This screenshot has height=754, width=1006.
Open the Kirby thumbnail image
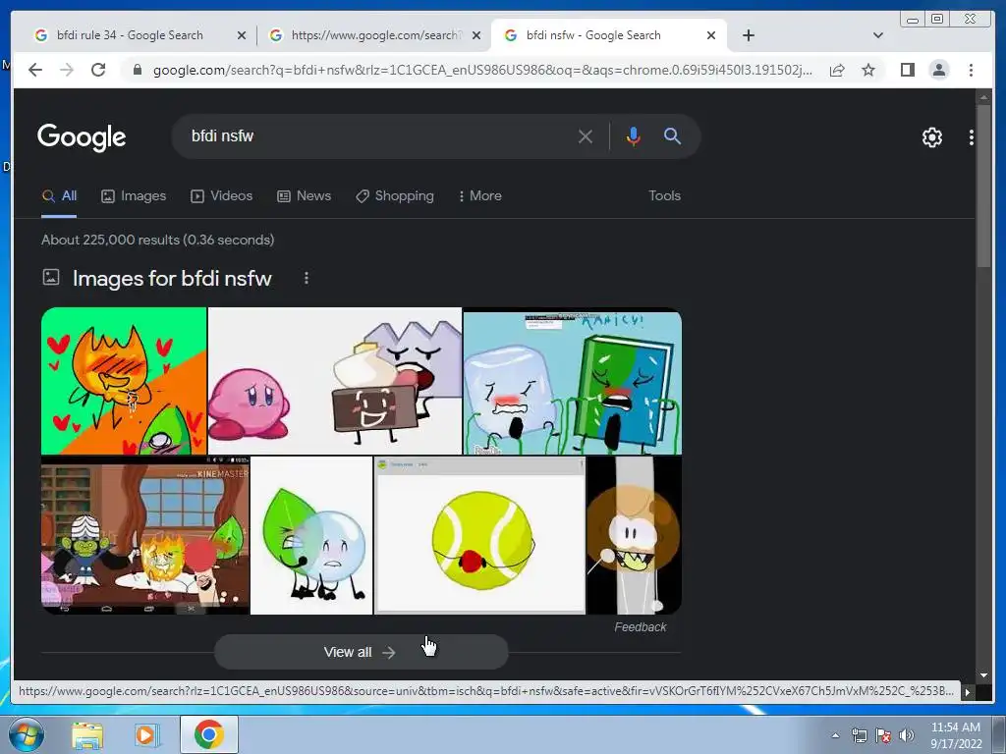coord(334,381)
